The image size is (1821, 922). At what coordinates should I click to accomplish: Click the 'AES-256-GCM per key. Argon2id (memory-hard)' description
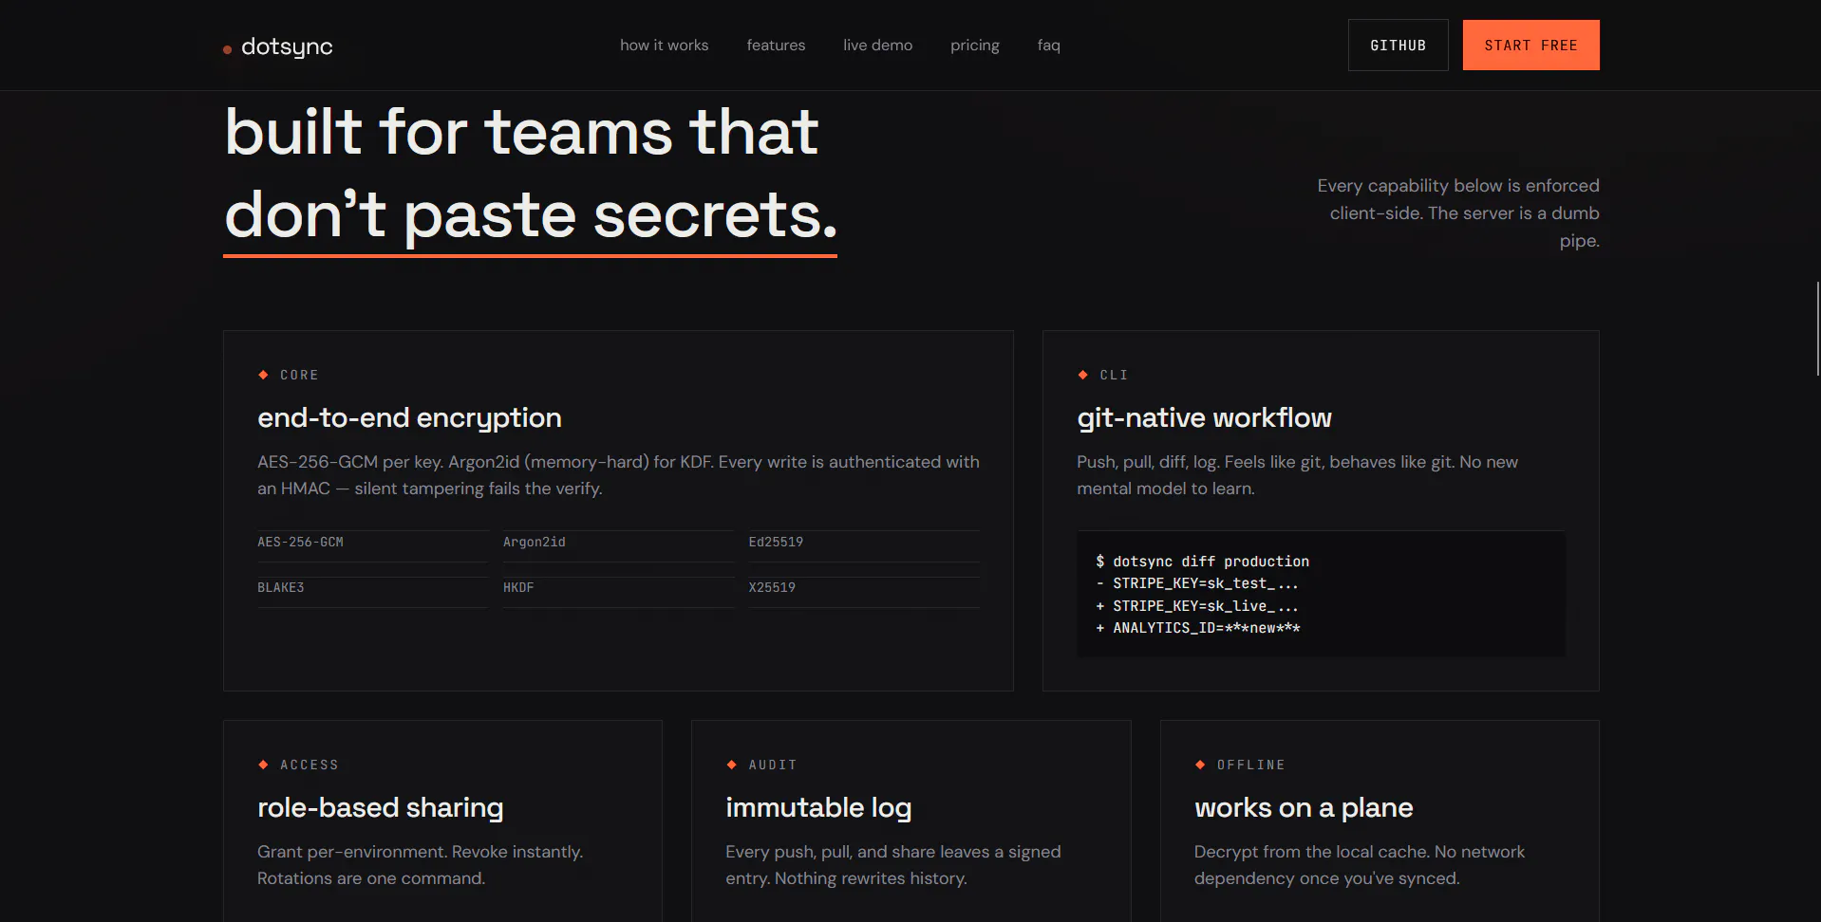[618, 475]
